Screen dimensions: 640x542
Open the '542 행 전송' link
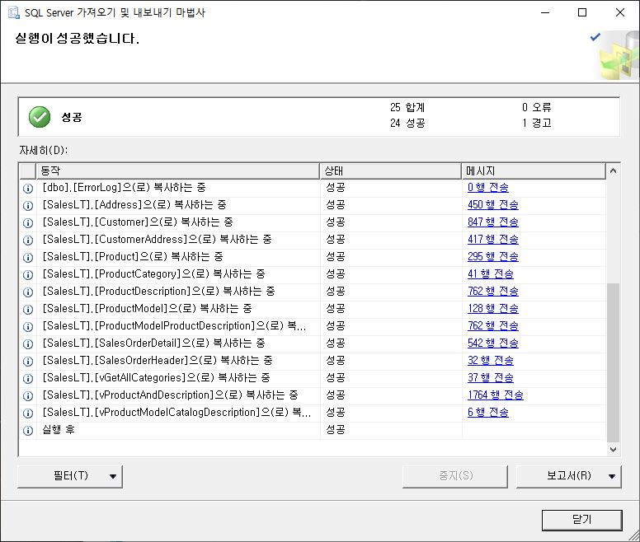[492, 343]
